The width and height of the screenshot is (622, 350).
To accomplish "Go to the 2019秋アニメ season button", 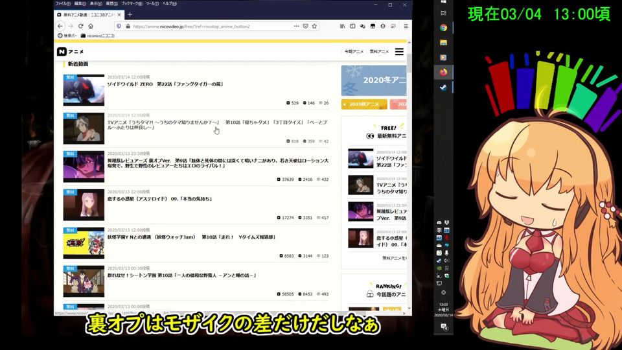I will [x=364, y=104].
